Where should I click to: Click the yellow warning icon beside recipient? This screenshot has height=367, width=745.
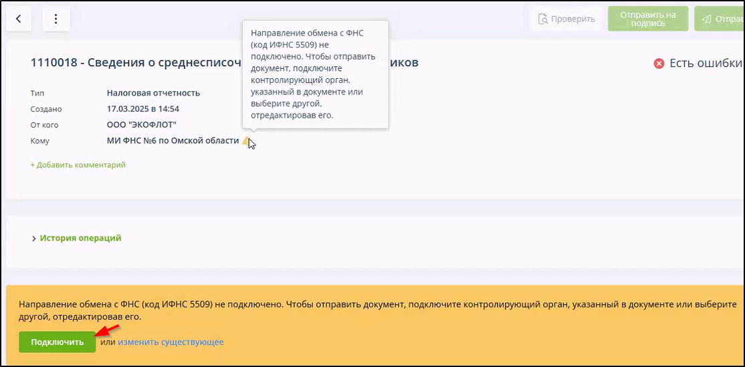[246, 141]
